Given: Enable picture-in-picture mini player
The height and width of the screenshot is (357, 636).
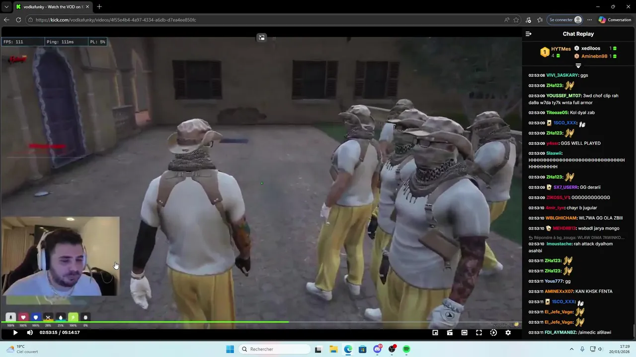Looking at the screenshot, I should tap(435, 333).
